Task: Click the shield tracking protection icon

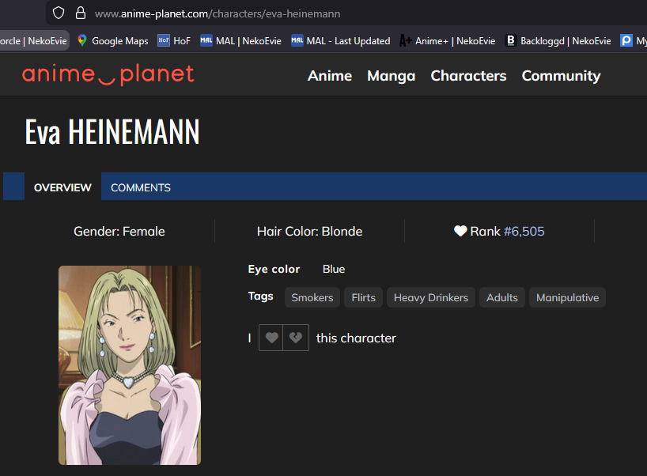Action: tap(59, 13)
